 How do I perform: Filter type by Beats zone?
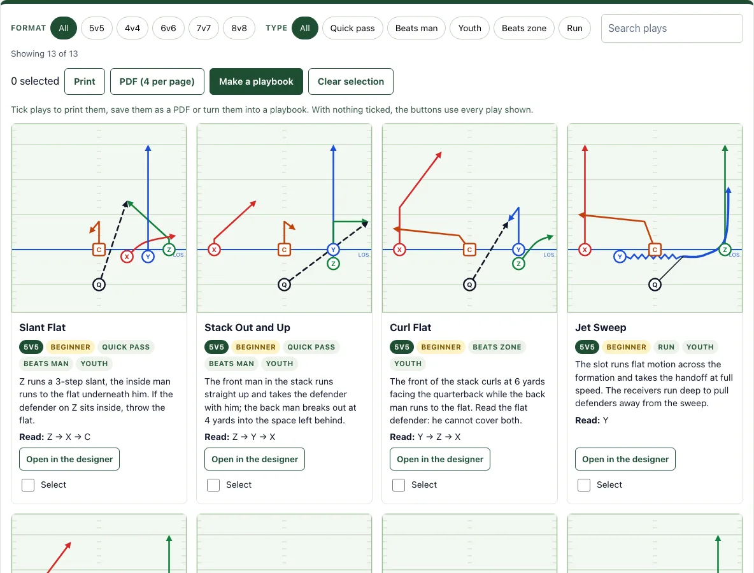point(524,29)
